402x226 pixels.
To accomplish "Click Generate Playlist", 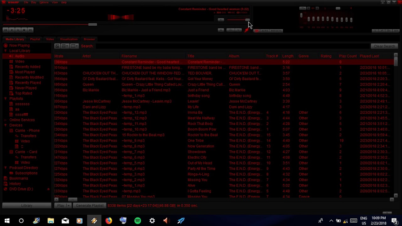I will click(90, 206).
